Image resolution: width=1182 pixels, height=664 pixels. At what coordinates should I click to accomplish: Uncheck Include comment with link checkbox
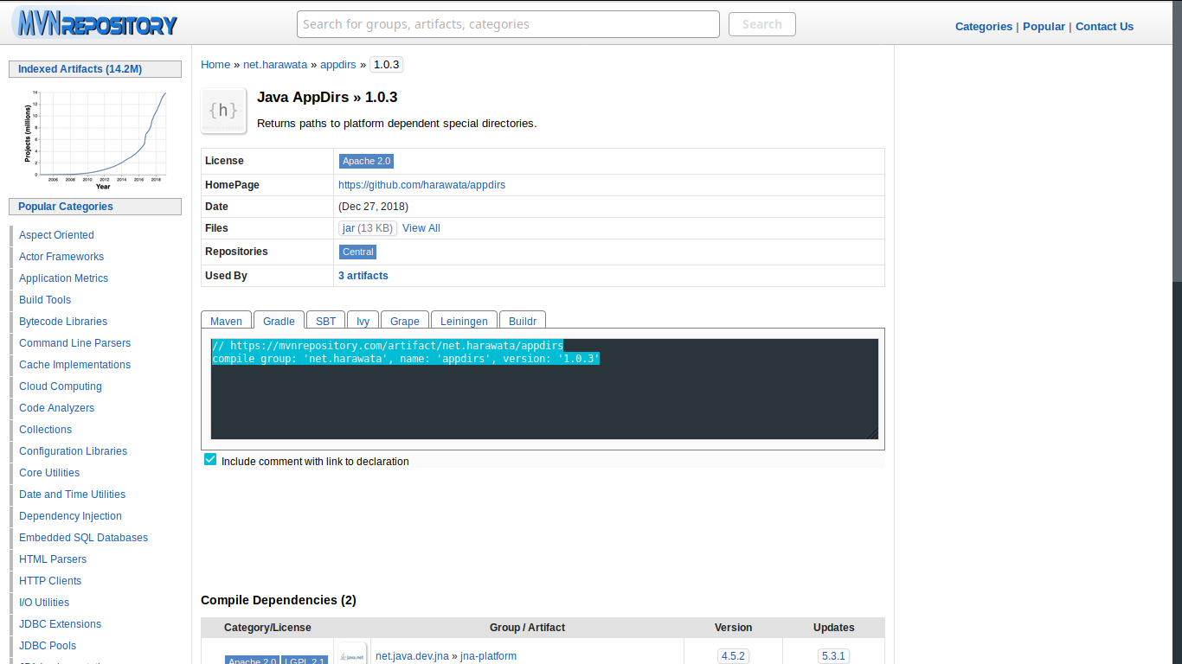coord(210,460)
